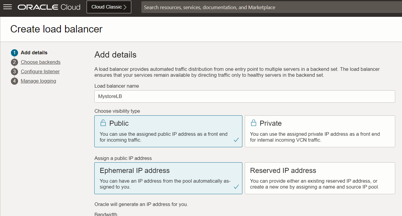Screen dimensions: 402x216
Task: Go to the Configure listener step
Action: tap(40, 72)
